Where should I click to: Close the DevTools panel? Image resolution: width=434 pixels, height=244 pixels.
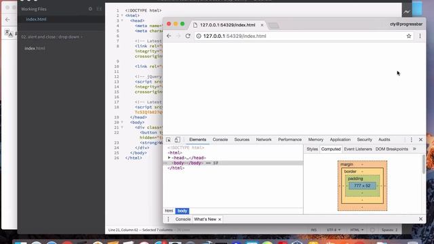click(420, 140)
